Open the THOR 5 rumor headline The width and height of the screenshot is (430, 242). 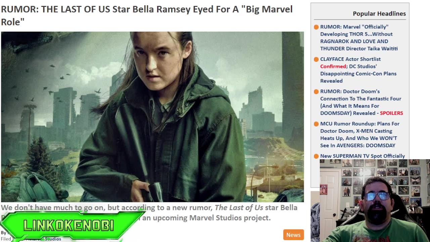[x=359, y=38]
